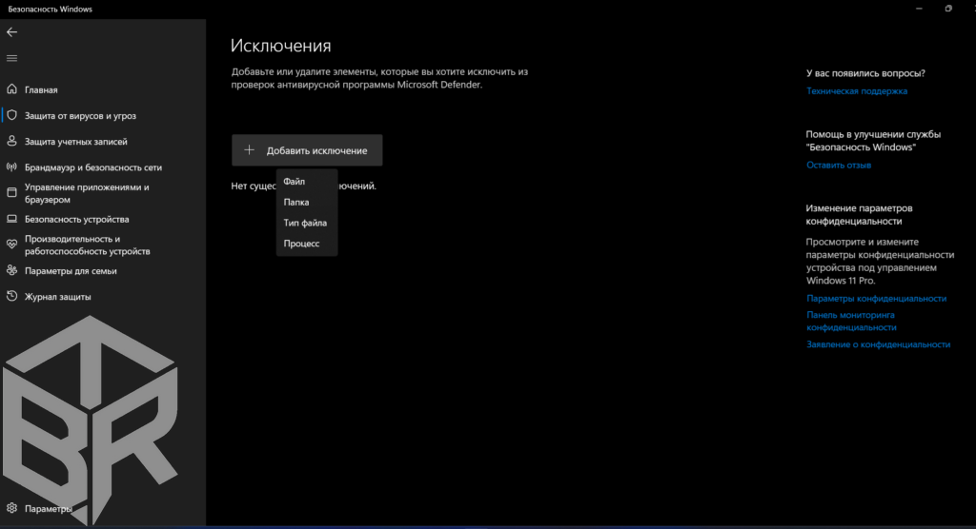
Task: Click the plus icon on add exclusion
Action: click(249, 149)
